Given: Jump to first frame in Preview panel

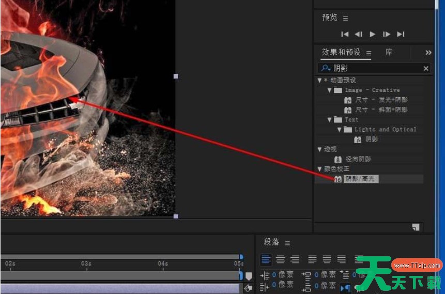Looking at the screenshot, I should click(x=345, y=34).
